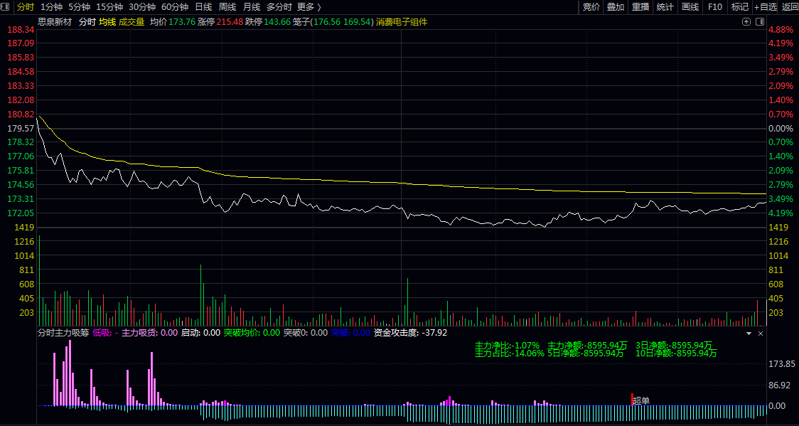This screenshot has height=426, width=799.
Task: Open F10 company information
Action: (x=715, y=7)
